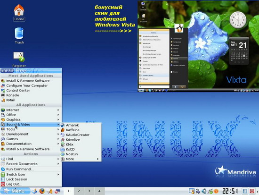Image resolution: width=259 pixels, height=195 pixels.
Task: Launch Firefox from the panel
Action: pyautogui.click(x=42, y=191)
